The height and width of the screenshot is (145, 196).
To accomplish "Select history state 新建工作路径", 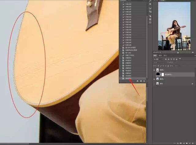I will [130, 55].
